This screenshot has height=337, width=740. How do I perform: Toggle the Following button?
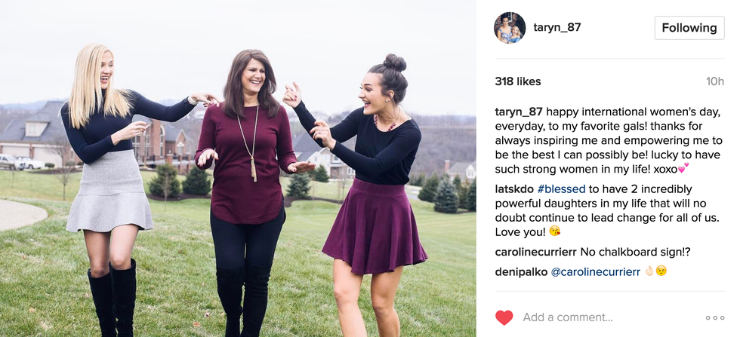pos(689,28)
